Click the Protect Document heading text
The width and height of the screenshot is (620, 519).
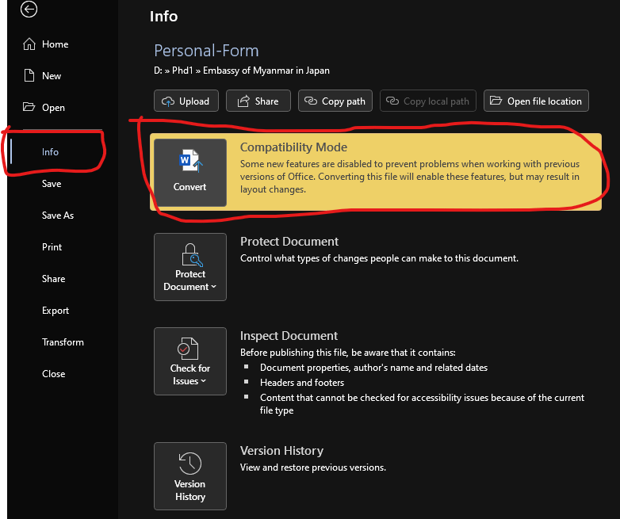(289, 242)
